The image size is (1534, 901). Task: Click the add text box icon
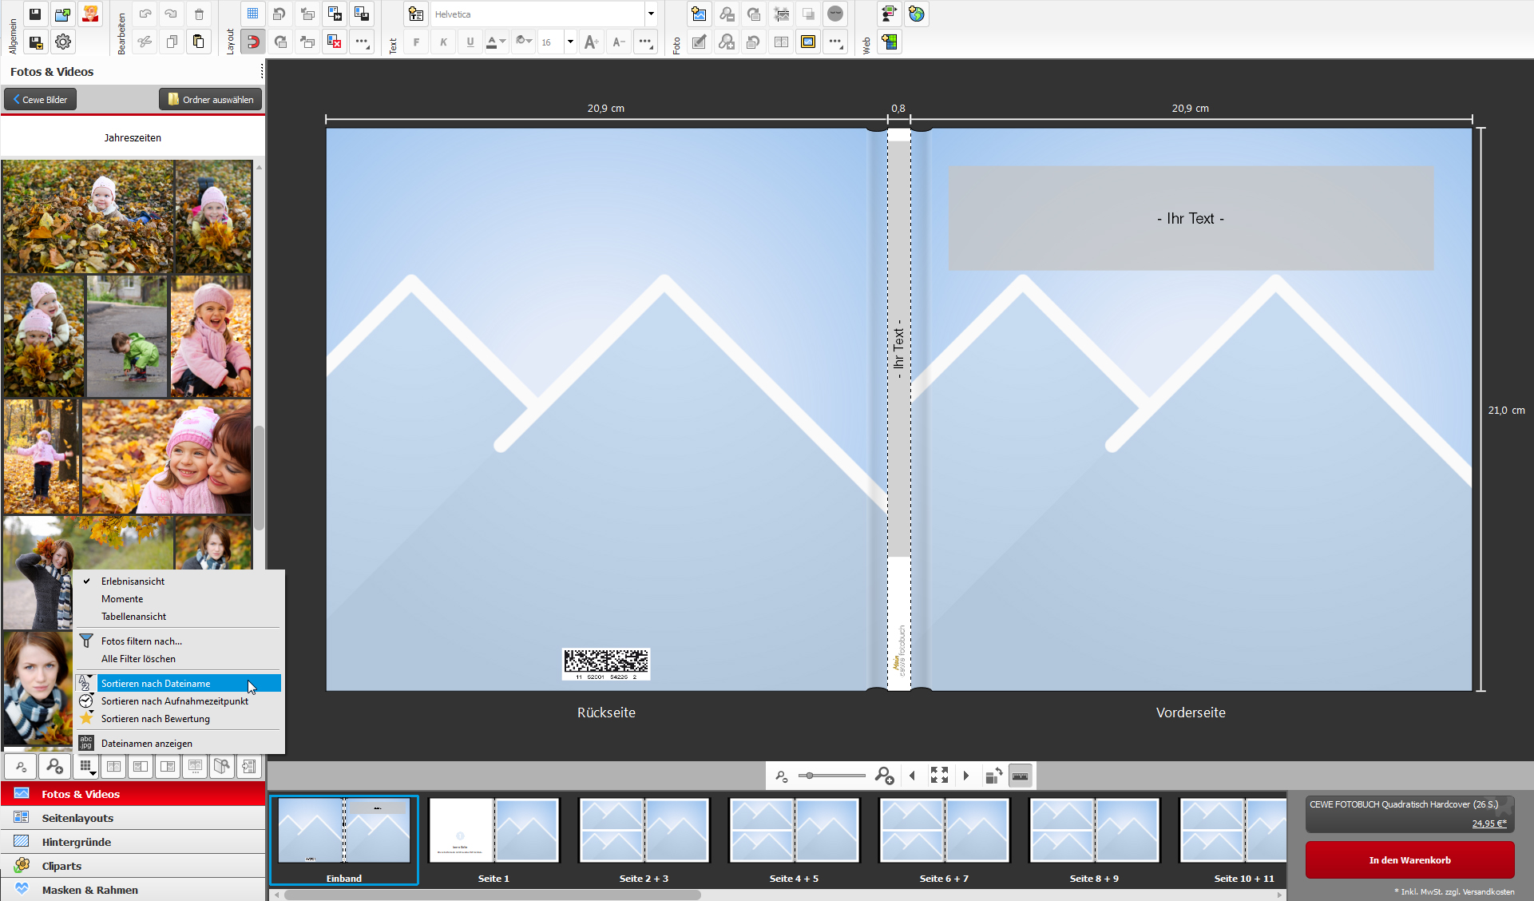click(416, 14)
